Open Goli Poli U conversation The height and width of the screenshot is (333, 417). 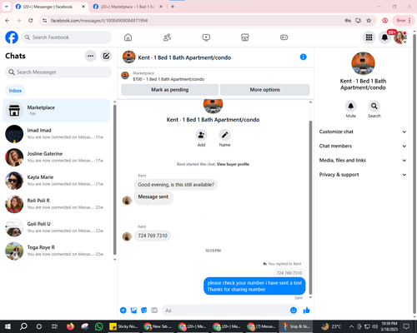pyautogui.click(x=56, y=227)
